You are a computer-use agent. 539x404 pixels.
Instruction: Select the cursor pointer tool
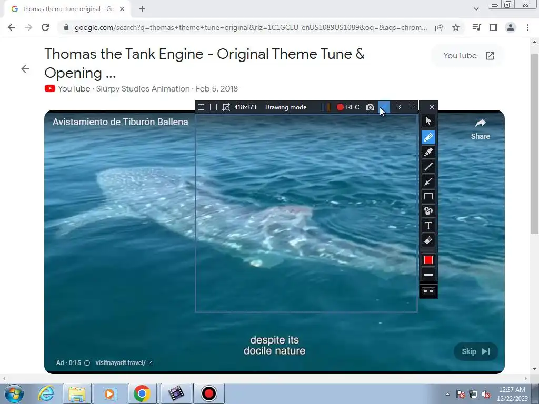pyautogui.click(x=428, y=120)
